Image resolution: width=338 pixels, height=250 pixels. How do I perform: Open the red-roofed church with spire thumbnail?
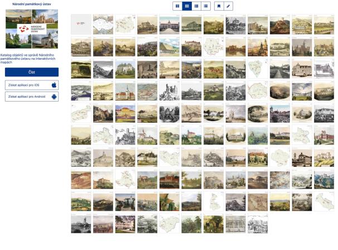(125, 91)
